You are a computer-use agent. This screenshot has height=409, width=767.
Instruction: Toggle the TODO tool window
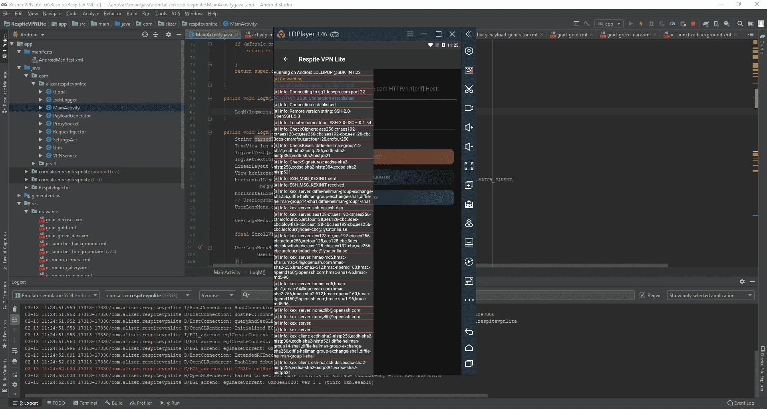pos(56,403)
